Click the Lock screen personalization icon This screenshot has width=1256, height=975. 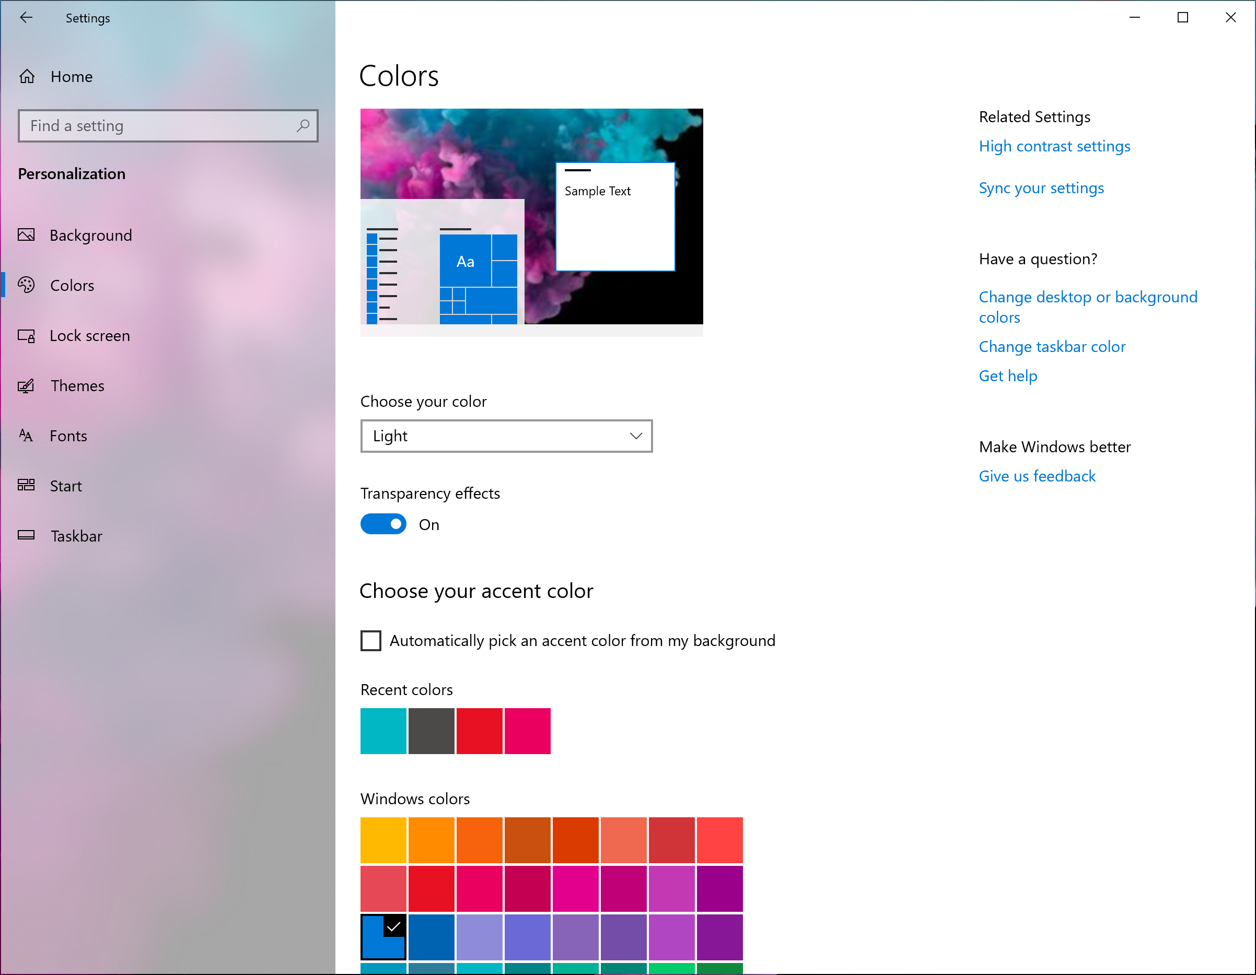click(28, 334)
